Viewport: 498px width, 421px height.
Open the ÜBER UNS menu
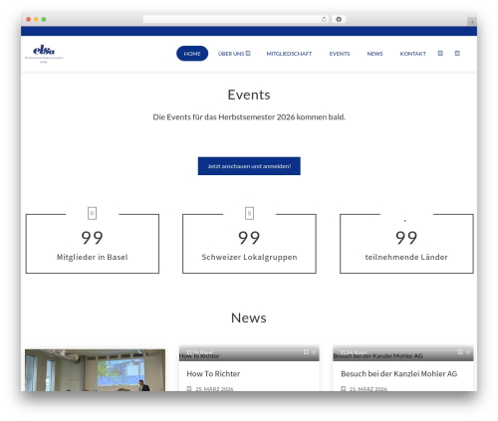[231, 54]
